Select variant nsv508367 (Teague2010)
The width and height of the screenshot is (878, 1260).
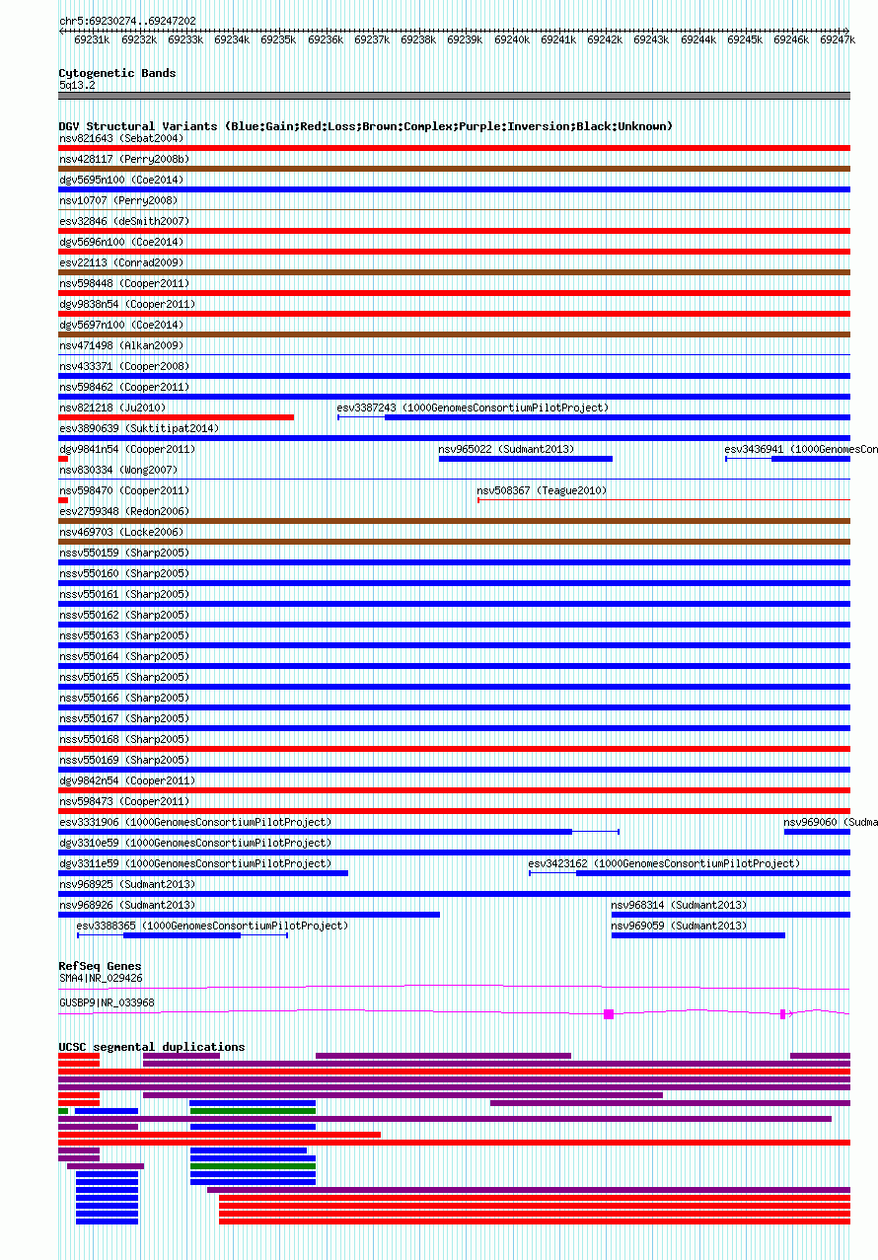coord(542,490)
